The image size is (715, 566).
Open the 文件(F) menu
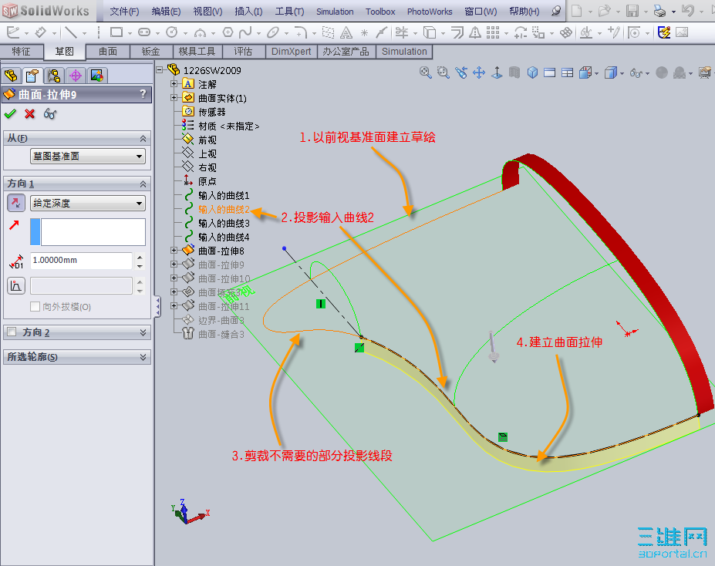click(x=124, y=12)
